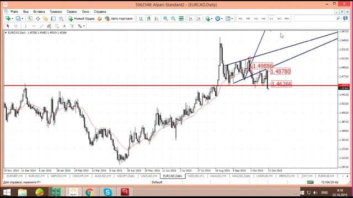353x198 pixels.
Task: Select the text tool
Action: (x=65, y=26)
